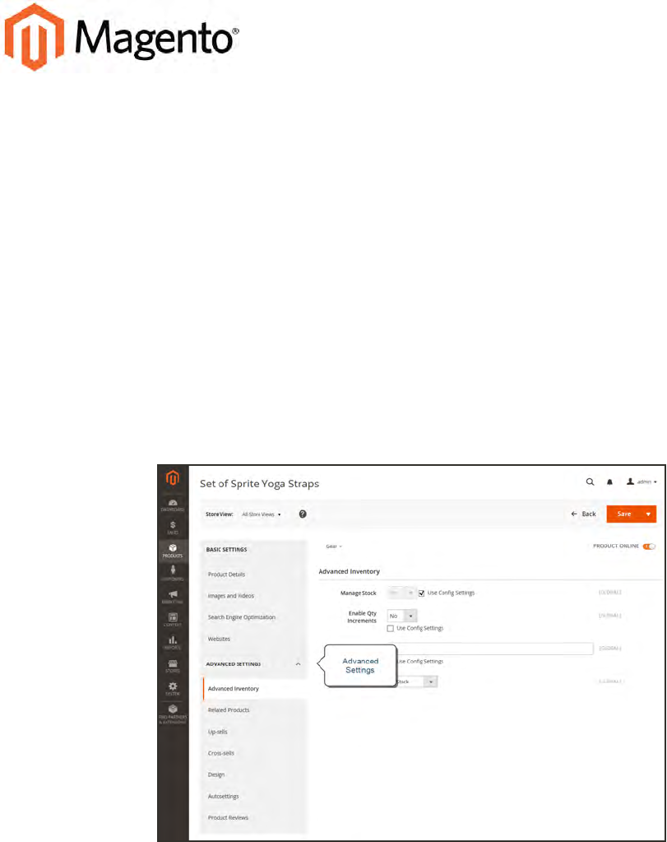The width and height of the screenshot is (667, 842).
Task: Open the Customers menu icon
Action: (x=172, y=574)
